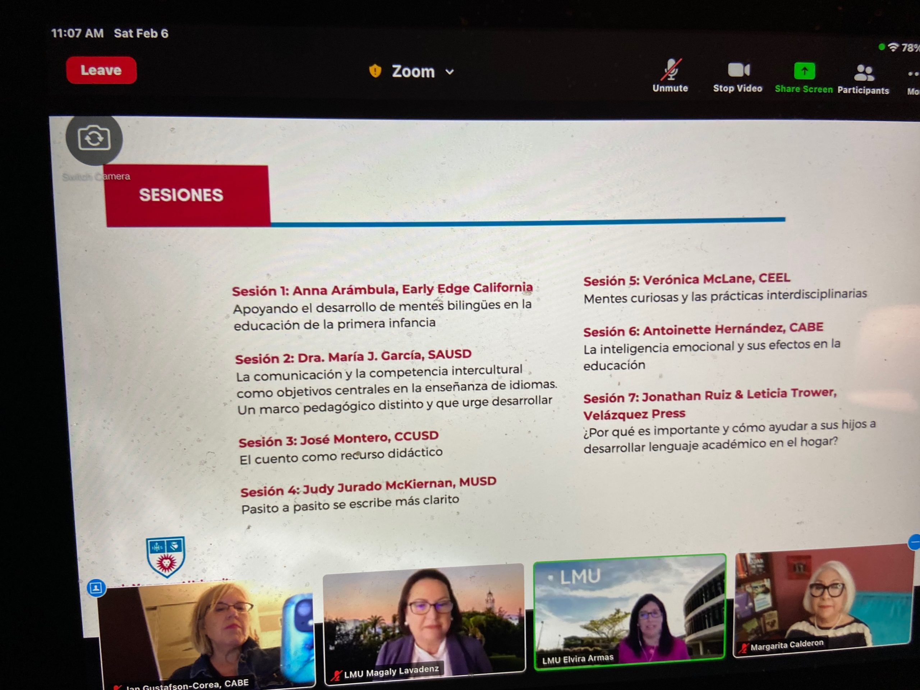920x690 pixels.
Task: Tap the red Leave button
Action: click(101, 70)
